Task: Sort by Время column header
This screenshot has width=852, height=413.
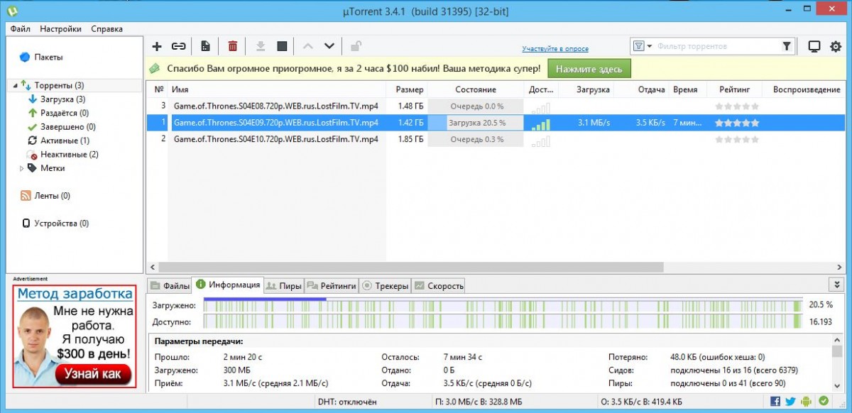Action: tap(686, 90)
